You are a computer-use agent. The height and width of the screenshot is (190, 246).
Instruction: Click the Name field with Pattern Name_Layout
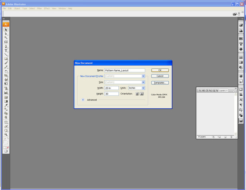[125, 70]
